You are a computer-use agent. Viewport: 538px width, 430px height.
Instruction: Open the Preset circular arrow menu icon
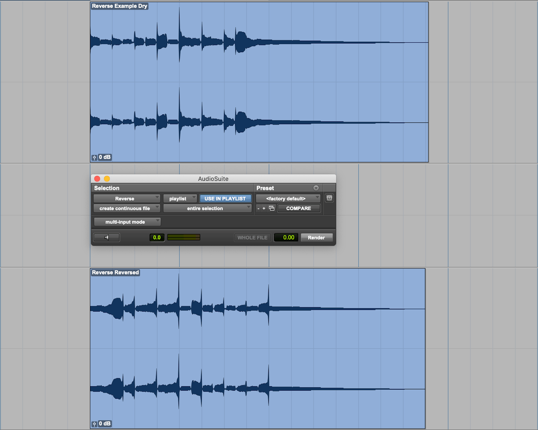point(316,188)
